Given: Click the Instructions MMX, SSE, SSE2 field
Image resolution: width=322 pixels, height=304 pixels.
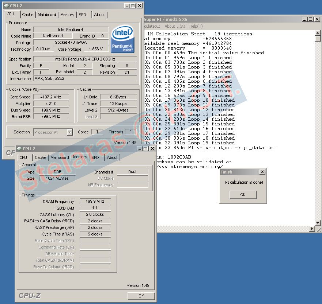Looking at the screenshot, I should pyautogui.click(x=85, y=78).
